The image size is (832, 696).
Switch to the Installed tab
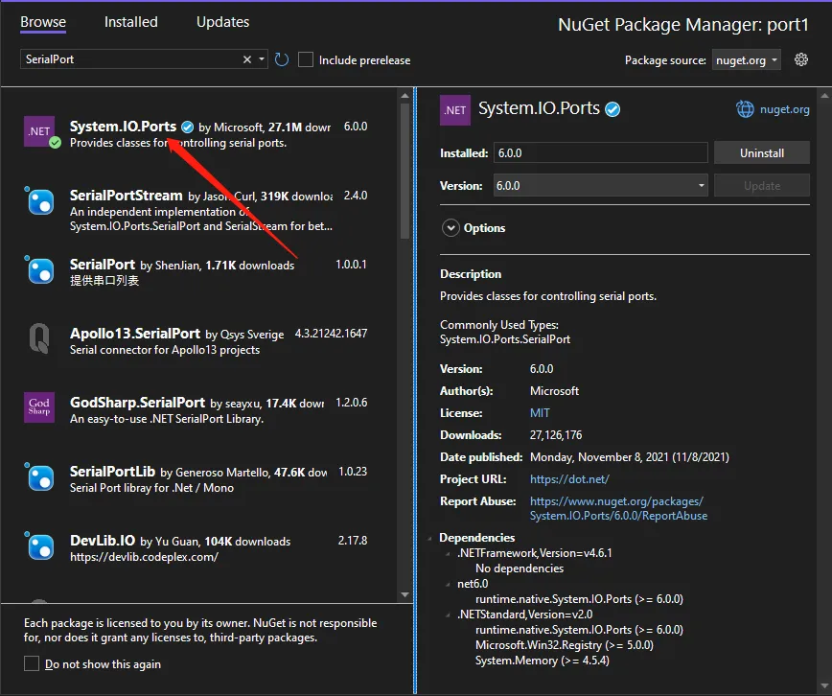point(131,22)
